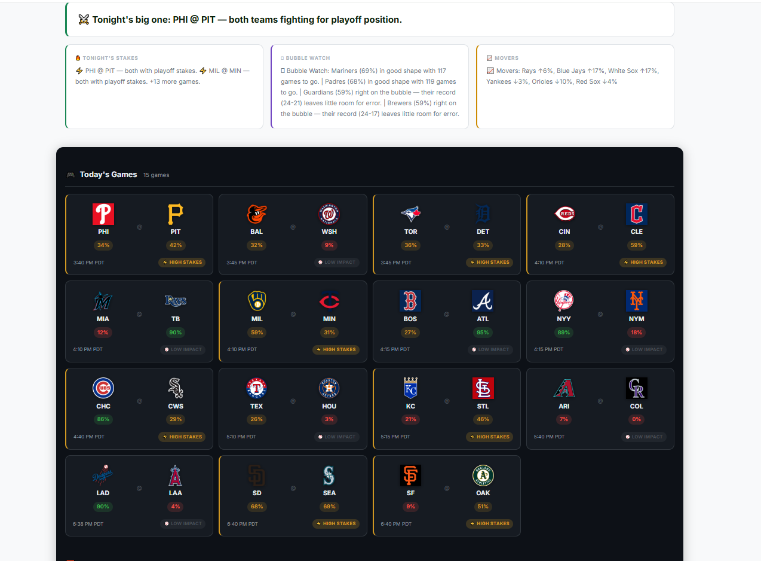Click the Pirates logo in the first game
Viewport: 761px width, 561px height.
click(176, 214)
